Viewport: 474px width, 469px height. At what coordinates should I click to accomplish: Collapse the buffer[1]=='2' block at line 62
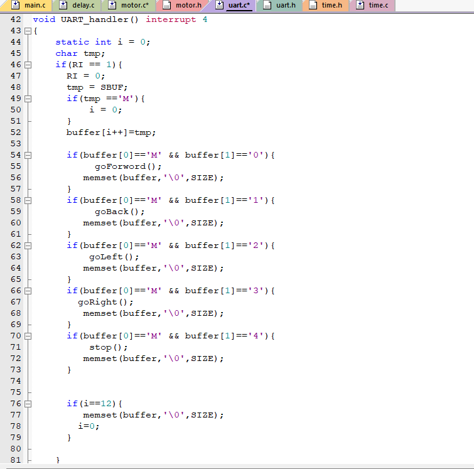tap(28, 245)
